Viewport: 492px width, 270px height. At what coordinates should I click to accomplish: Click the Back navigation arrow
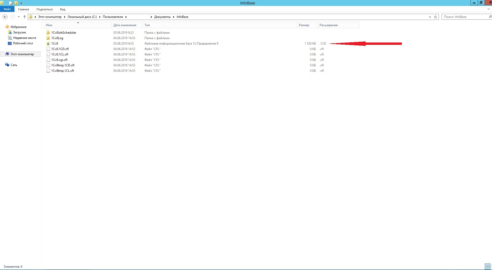[5, 17]
